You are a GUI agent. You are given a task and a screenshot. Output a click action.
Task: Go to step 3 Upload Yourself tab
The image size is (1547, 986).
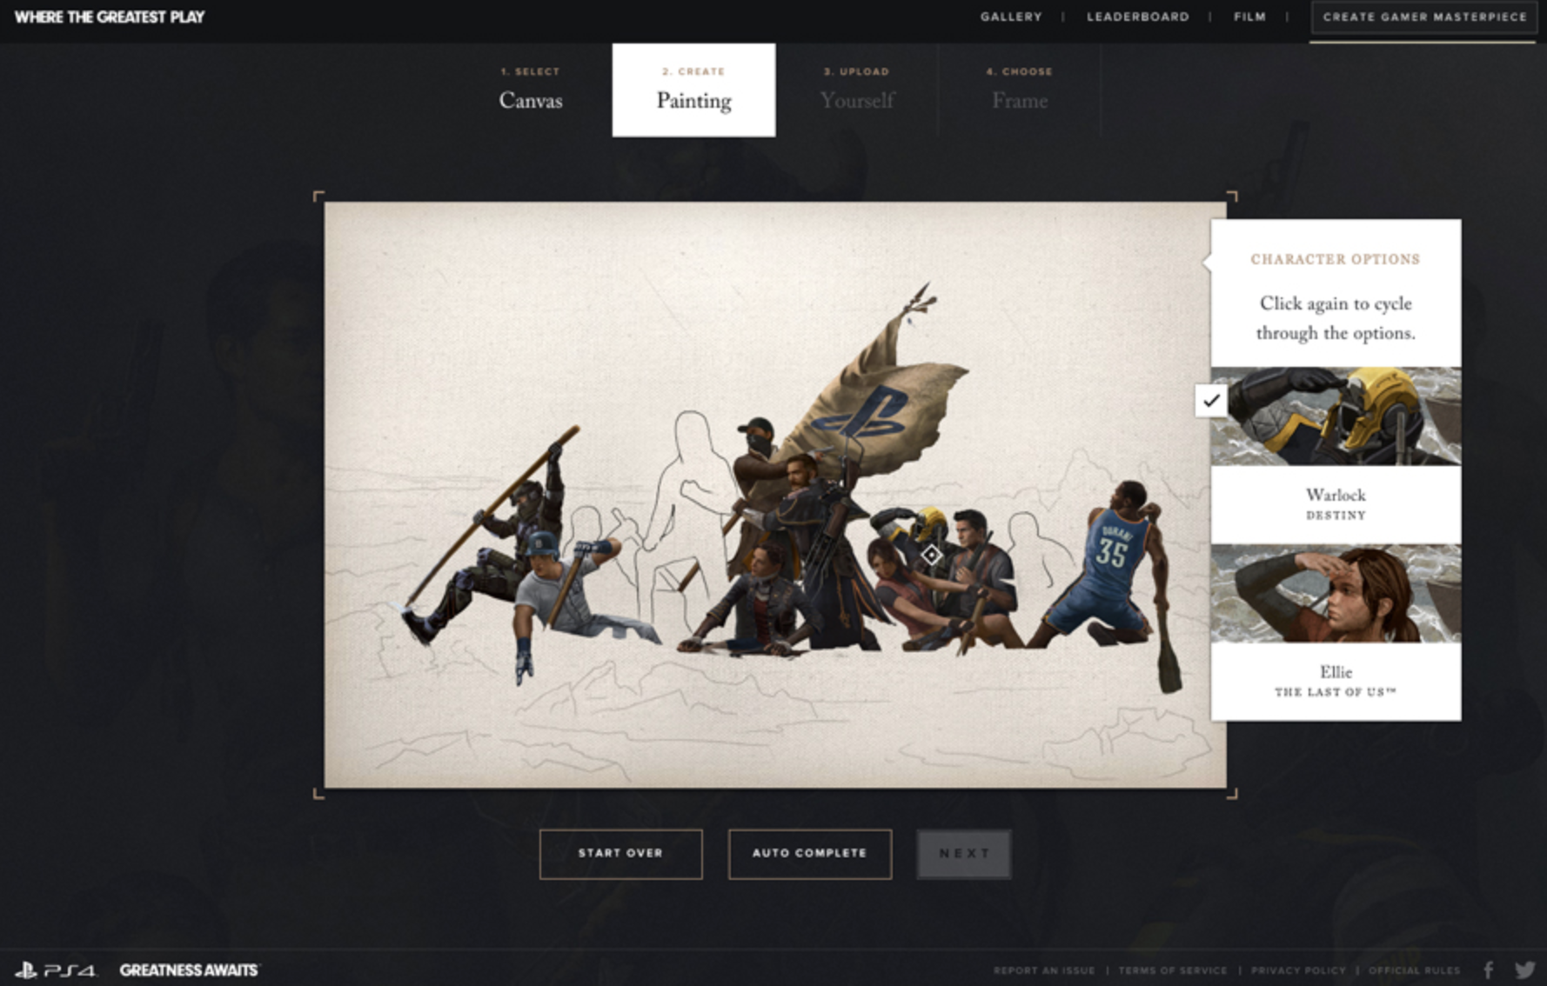(857, 90)
